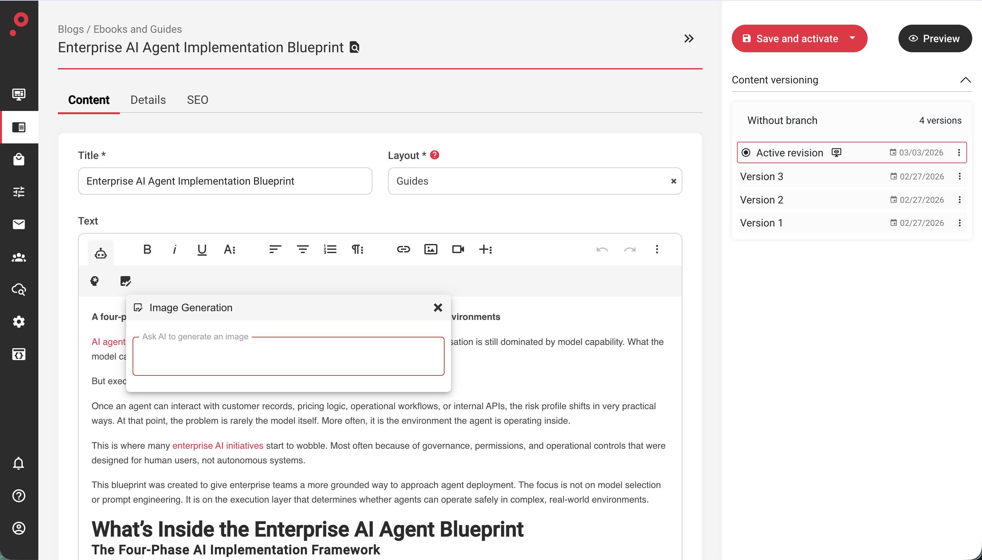This screenshot has height=560, width=982.
Task: Switch to the SEO tab
Action: click(197, 100)
